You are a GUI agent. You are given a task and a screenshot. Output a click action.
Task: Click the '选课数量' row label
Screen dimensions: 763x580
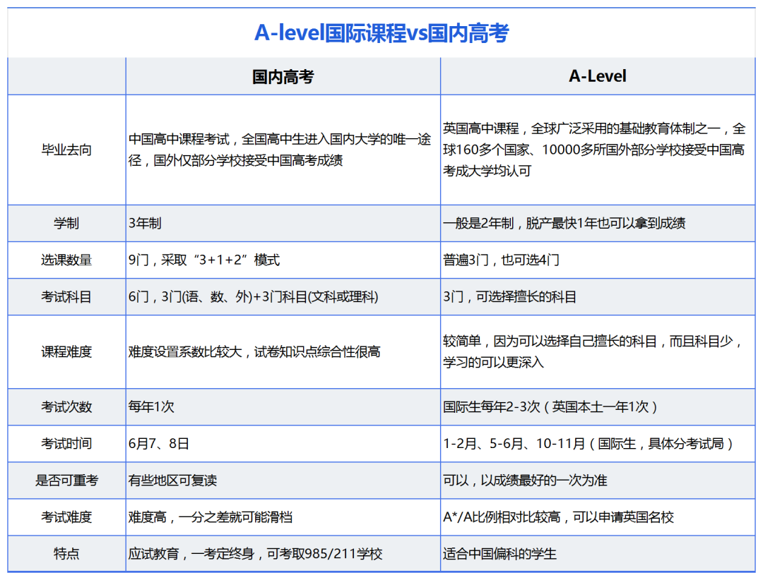pyautogui.click(x=66, y=260)
